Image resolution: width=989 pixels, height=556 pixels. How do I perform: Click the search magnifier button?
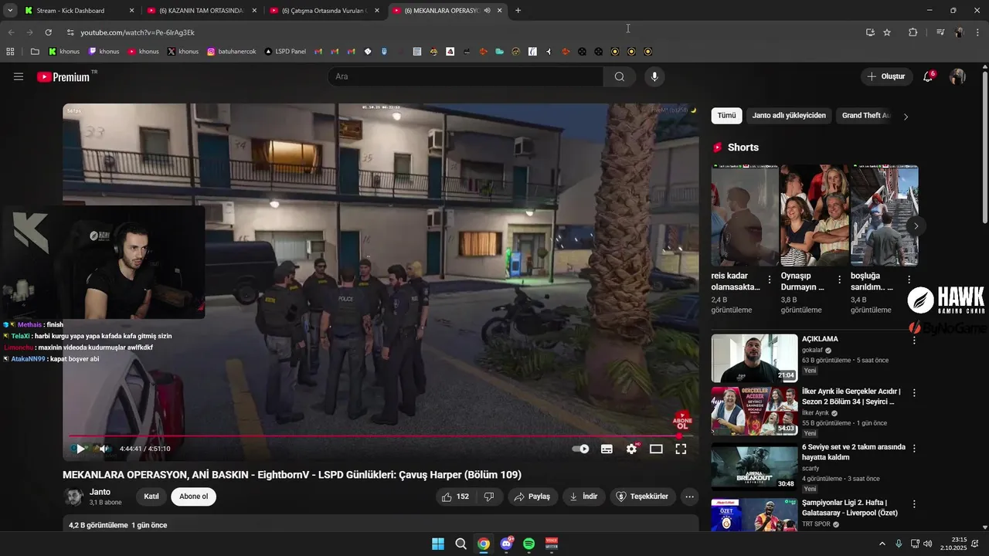point(620,76)
